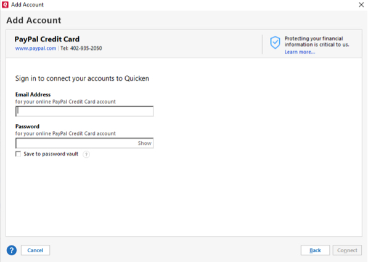
Task: Click the Tel: 402-935-2050 phone number
Action: [x=81, y=48]
